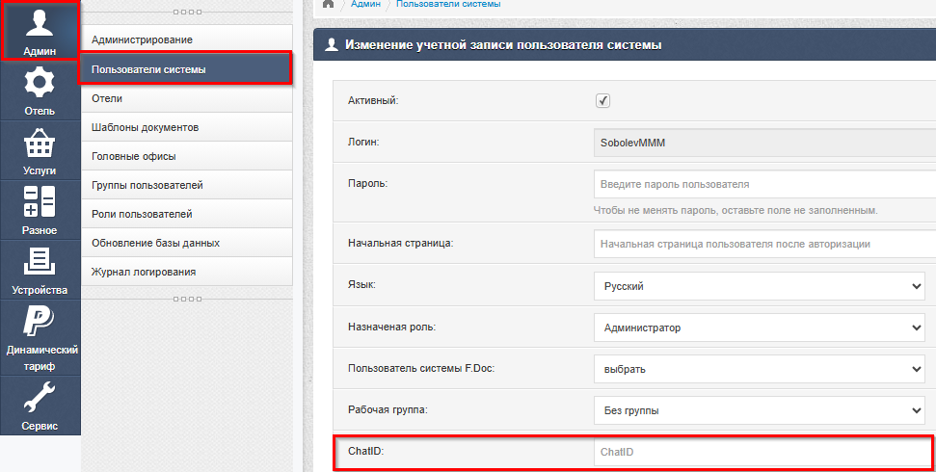The image size is (936, 472).
Task: Focus the Пароль password field
Action: tap(762, 183)
